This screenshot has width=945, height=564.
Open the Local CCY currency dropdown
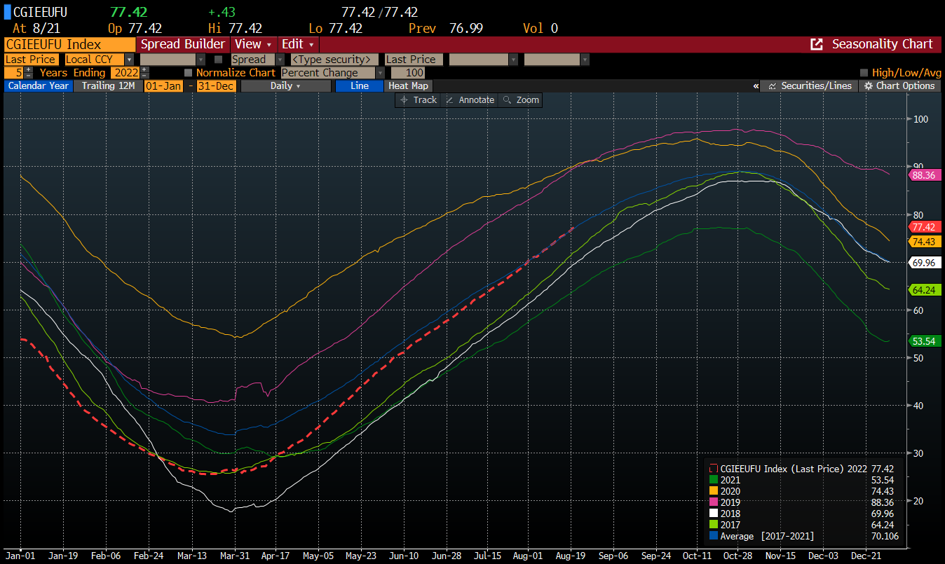point(129,60)
